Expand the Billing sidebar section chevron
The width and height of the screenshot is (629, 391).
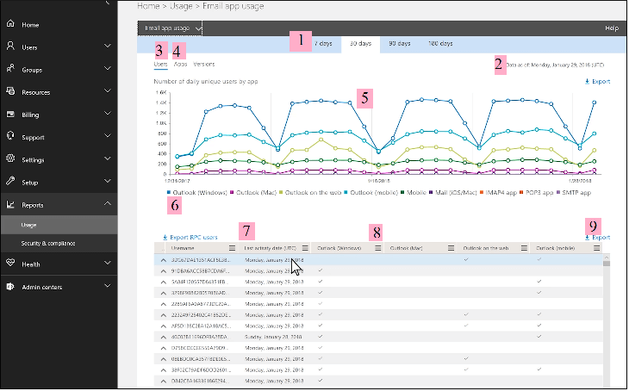(x=107, y=114)
